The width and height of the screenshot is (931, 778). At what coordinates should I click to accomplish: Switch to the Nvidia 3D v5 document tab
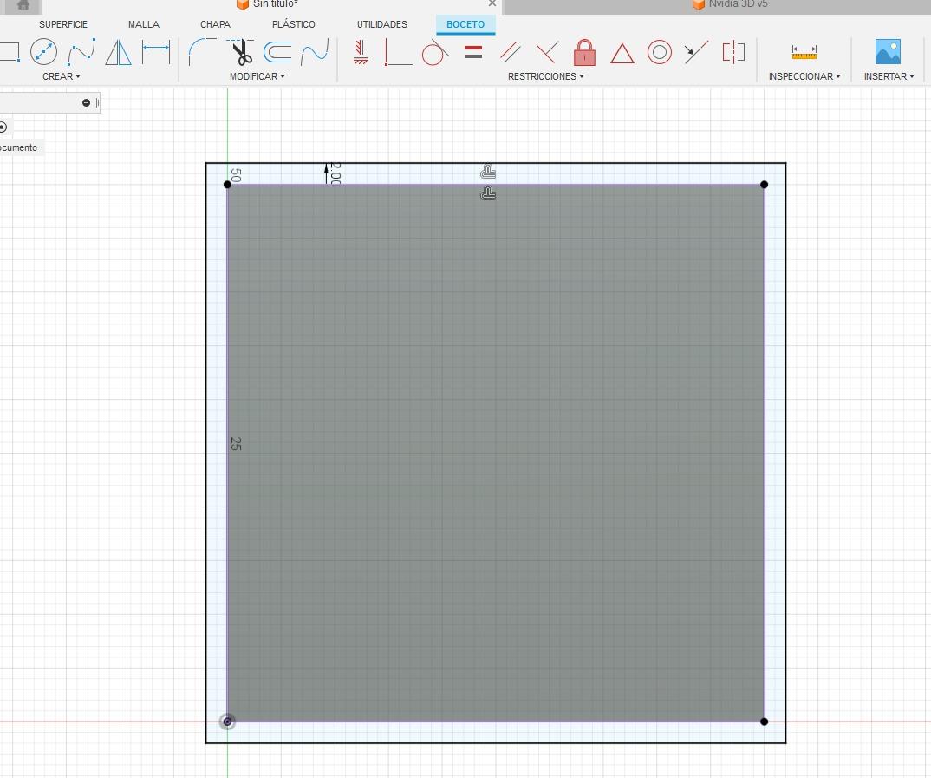coord(730,4)
